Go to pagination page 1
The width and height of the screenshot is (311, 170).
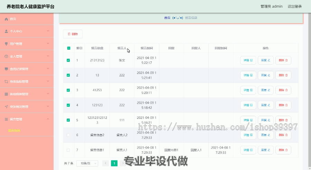[114, 163]
